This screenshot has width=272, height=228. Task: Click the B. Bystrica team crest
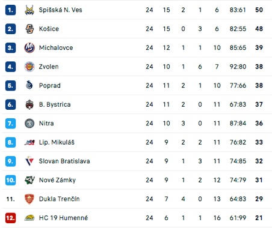[29, 104]
